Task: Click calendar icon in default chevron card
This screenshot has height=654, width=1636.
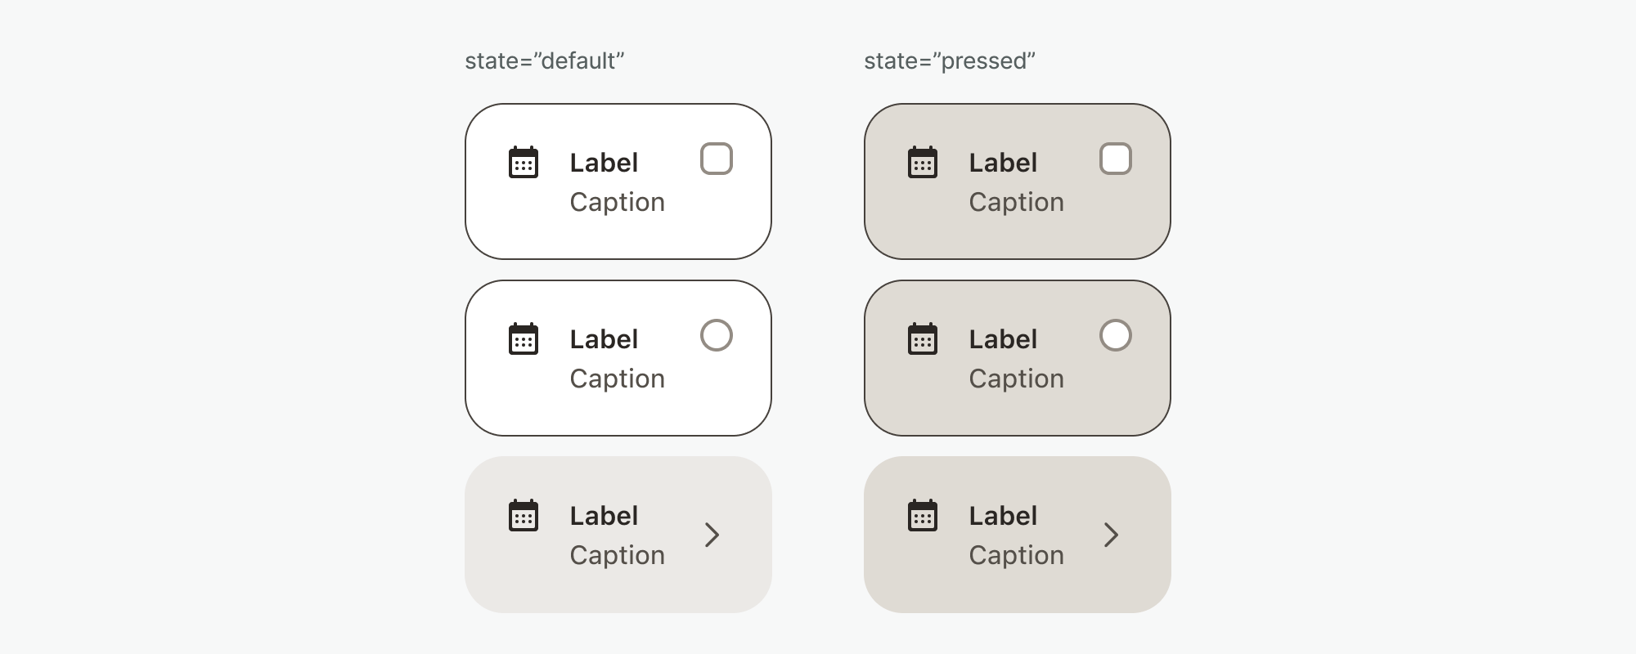Action: coord(524,516)
